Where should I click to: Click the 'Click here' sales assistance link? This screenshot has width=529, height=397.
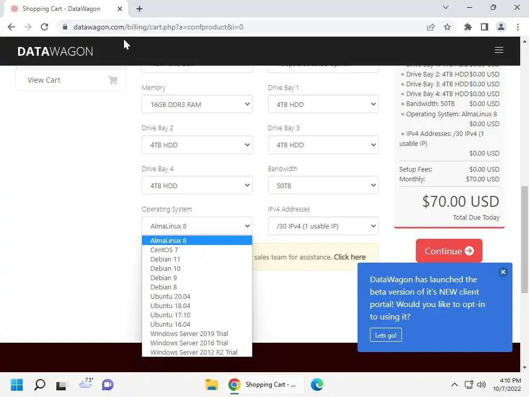click(350, 257)
